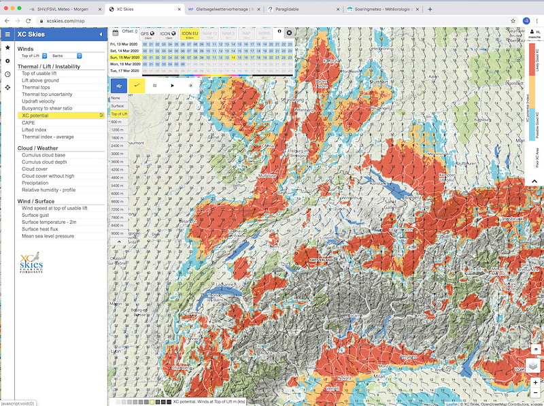544x406 pixels.
Task: Switch to the Soaringmeteo browser tab
Action: [x=383, y=10]
